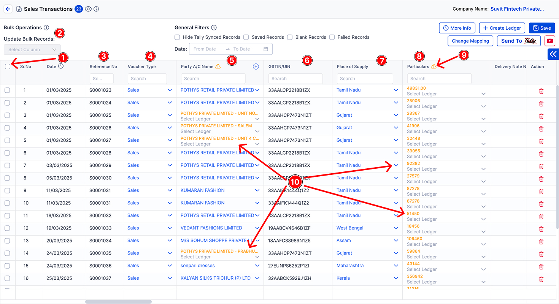Click the Create Ledger button
Viewport: 559px width, 304px height.
click(502, 28)
